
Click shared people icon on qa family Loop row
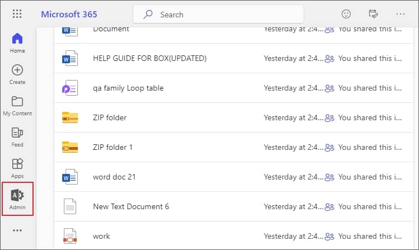tap(329, 88)
